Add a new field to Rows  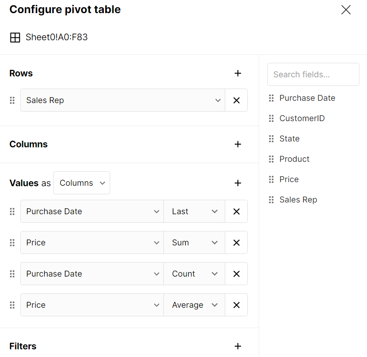(238, 73)
